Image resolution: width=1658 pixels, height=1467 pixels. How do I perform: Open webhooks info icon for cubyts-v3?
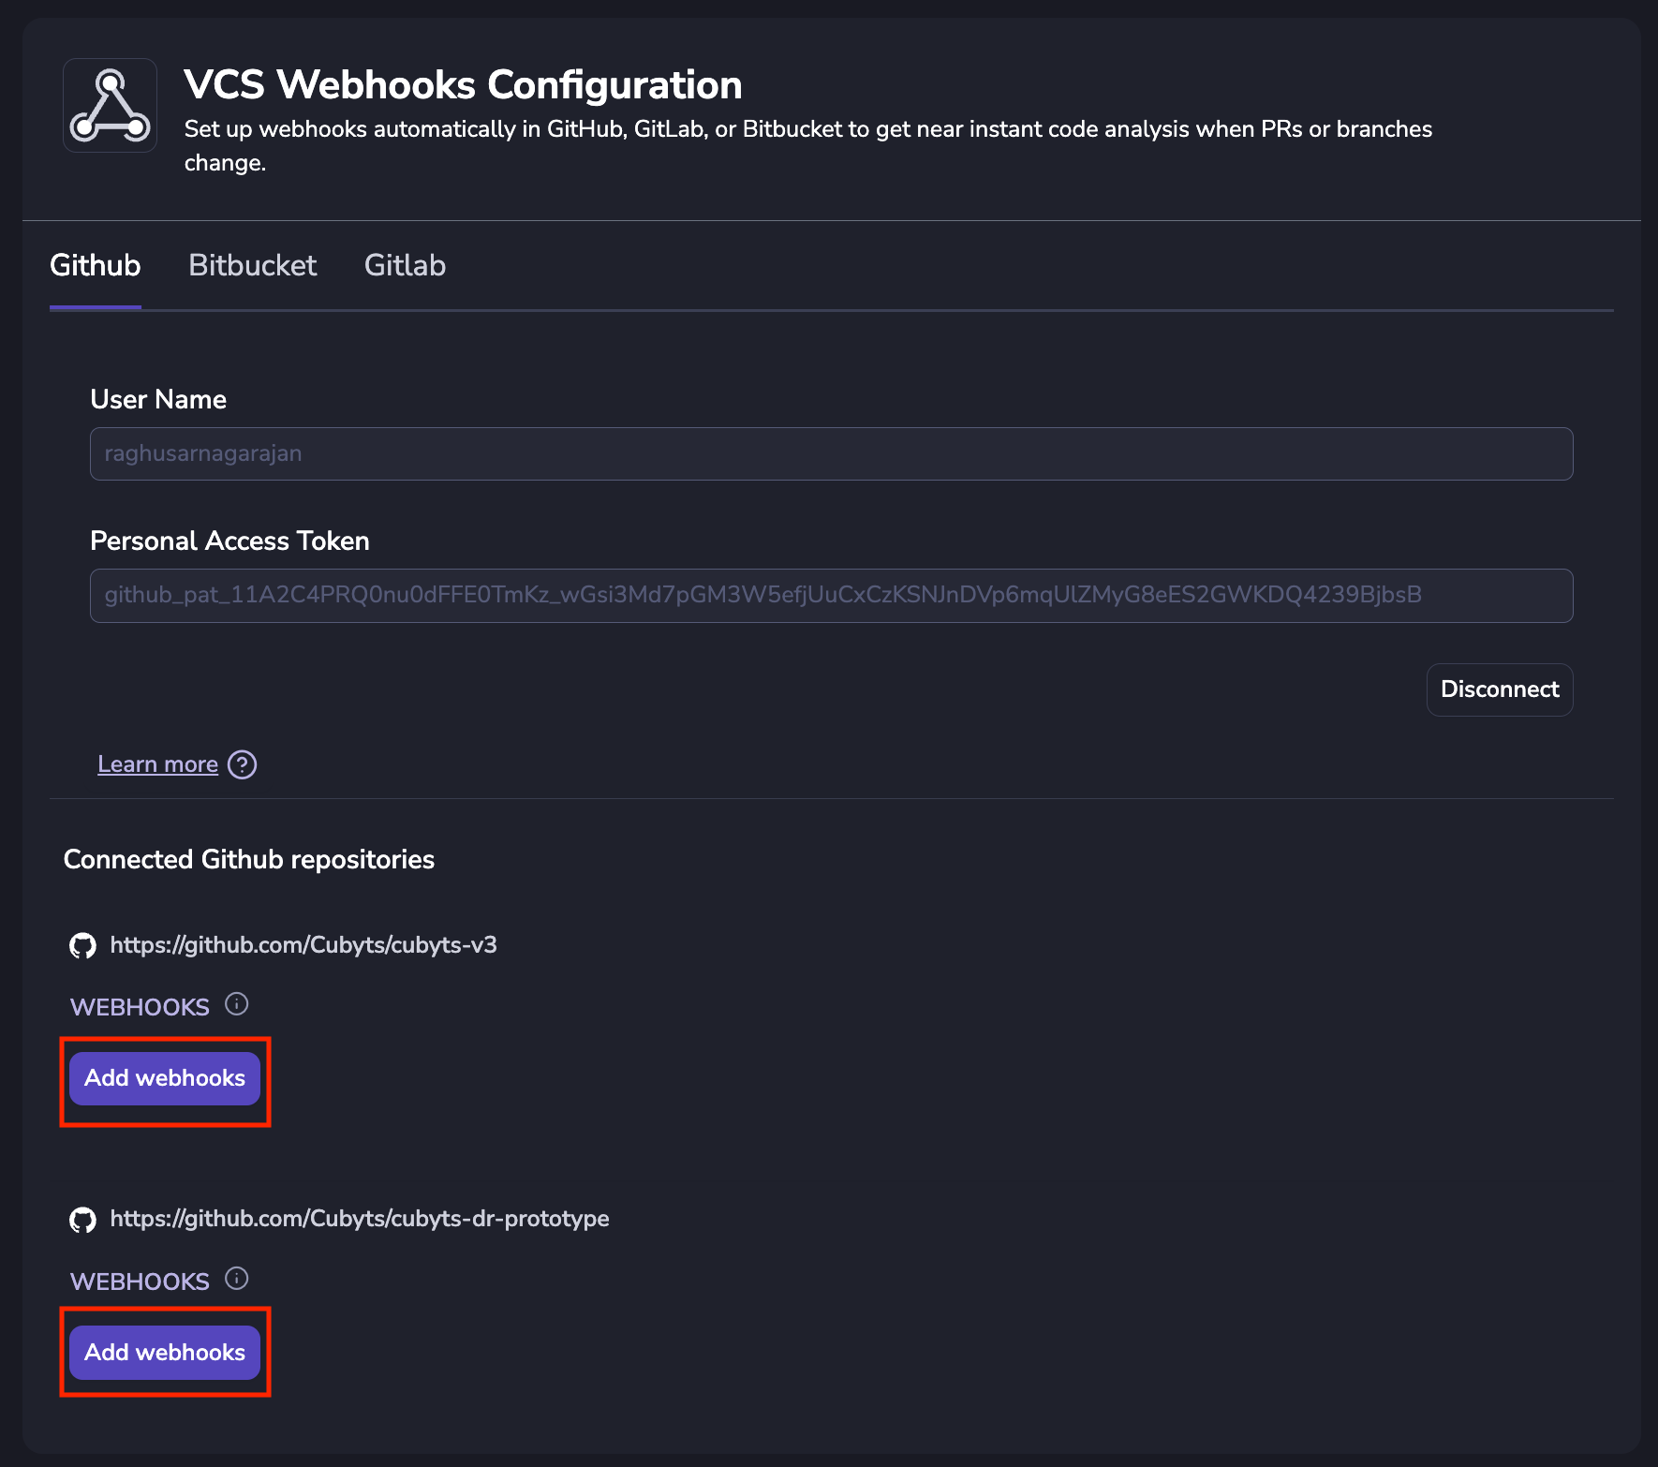click(237, 1004)
